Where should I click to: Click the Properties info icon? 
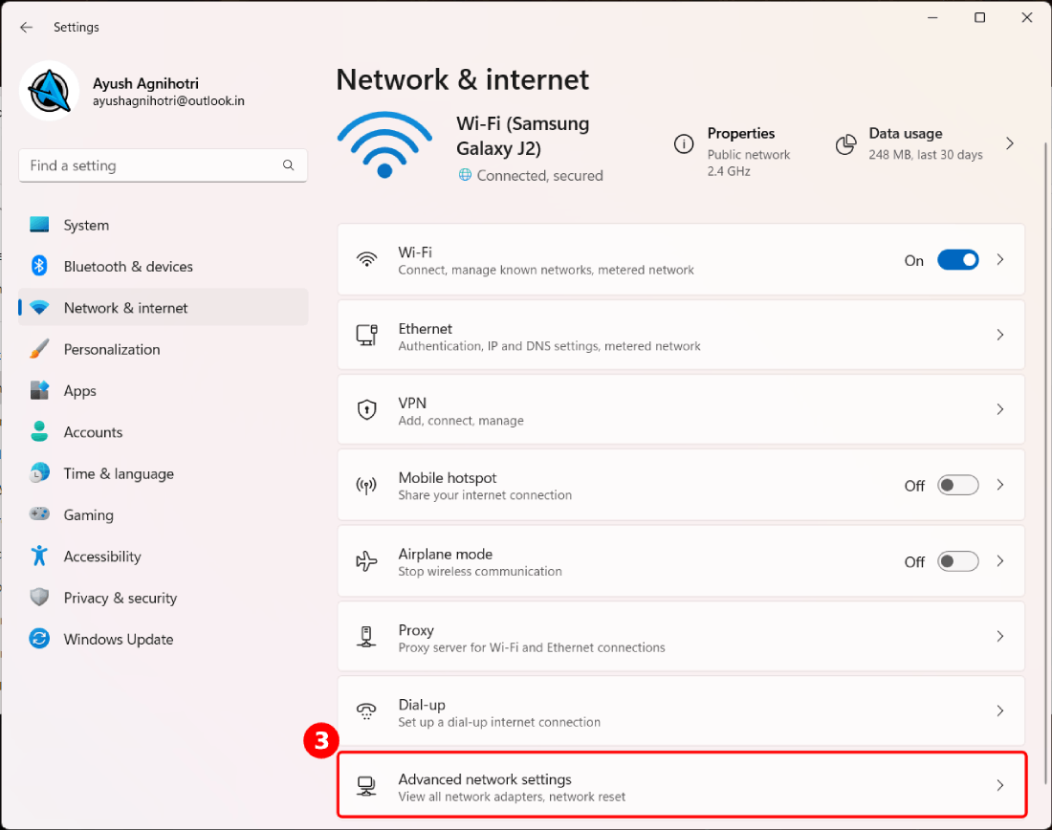(684, 143)
